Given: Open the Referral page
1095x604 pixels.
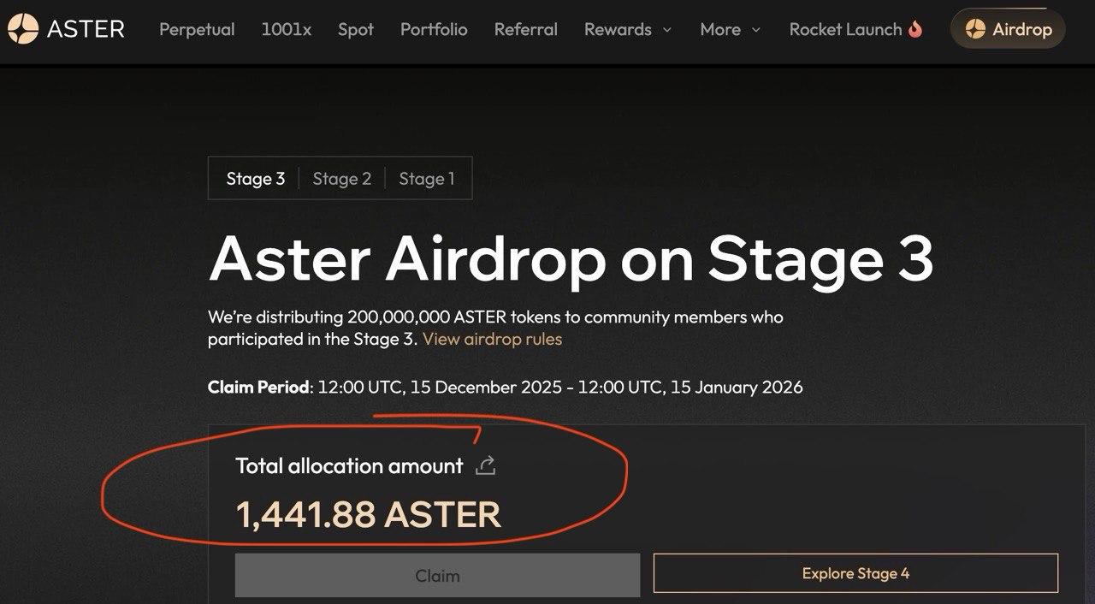Looking at the screenshot, I should (525, 29).
